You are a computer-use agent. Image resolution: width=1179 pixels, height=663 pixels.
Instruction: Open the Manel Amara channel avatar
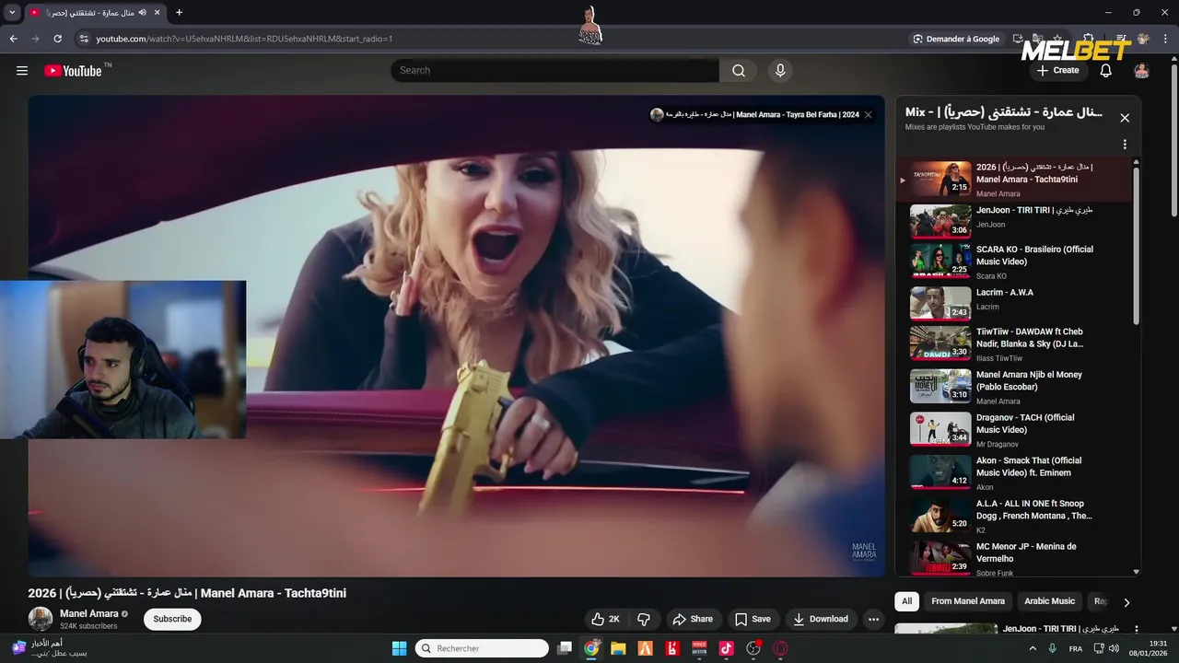coord(41,619)
